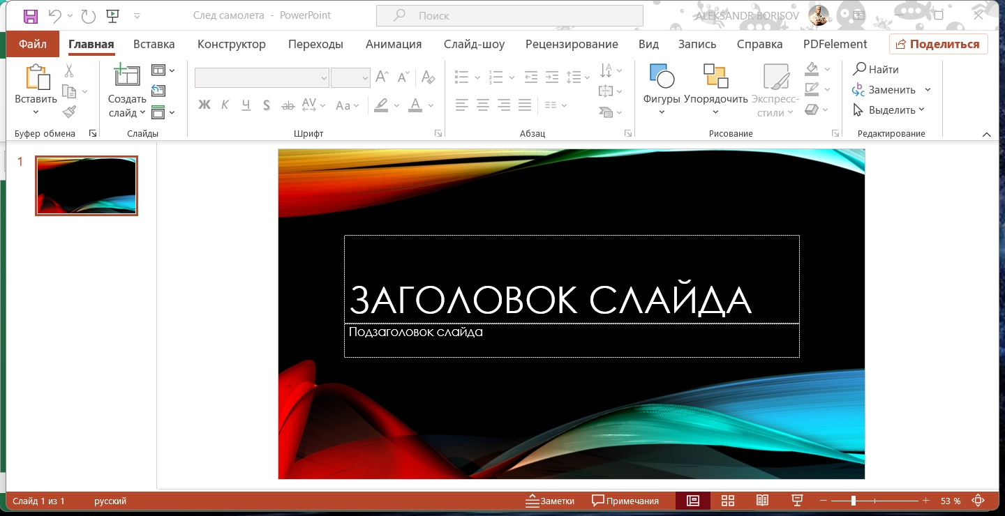Click the Replace (Заменить) button
Screen dimensions: 1005x516
point(891,89)
